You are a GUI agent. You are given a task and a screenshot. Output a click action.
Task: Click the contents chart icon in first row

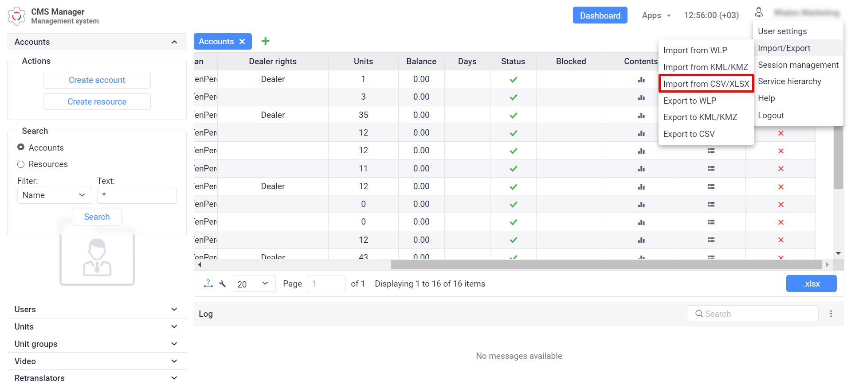[641, 80]
